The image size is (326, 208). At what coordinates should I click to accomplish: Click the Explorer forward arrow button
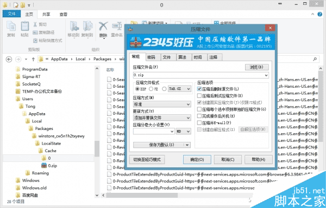click(x=18, y=59)
